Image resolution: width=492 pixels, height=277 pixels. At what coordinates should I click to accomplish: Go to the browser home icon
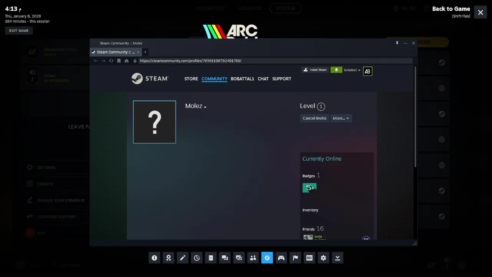click(126, 61)
